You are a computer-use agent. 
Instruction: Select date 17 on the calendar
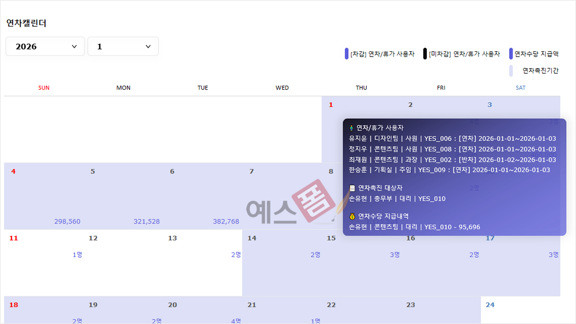490,238
